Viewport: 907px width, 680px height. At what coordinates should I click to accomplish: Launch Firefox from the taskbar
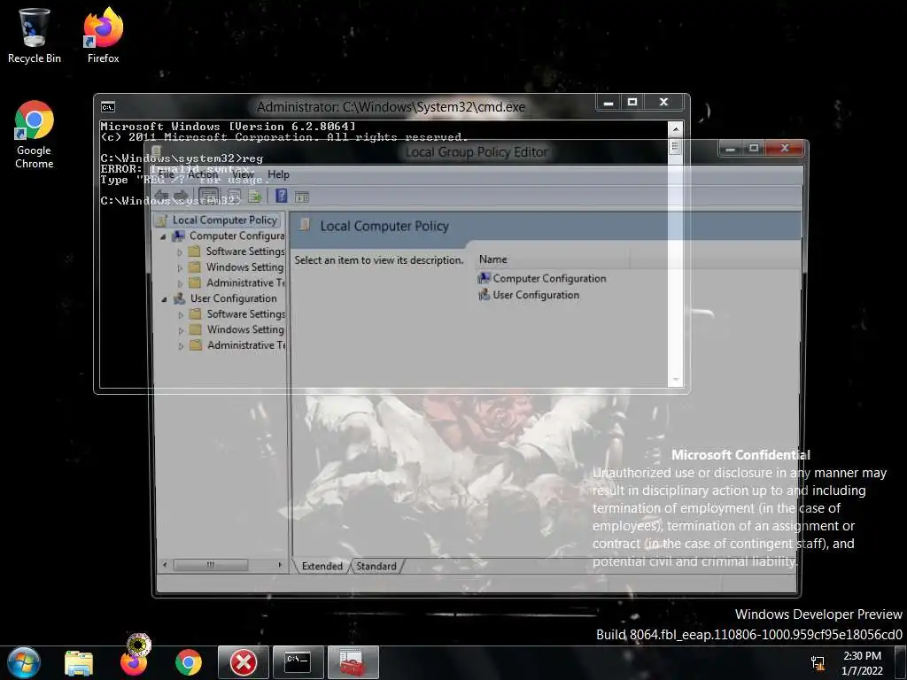pos(135,663)
